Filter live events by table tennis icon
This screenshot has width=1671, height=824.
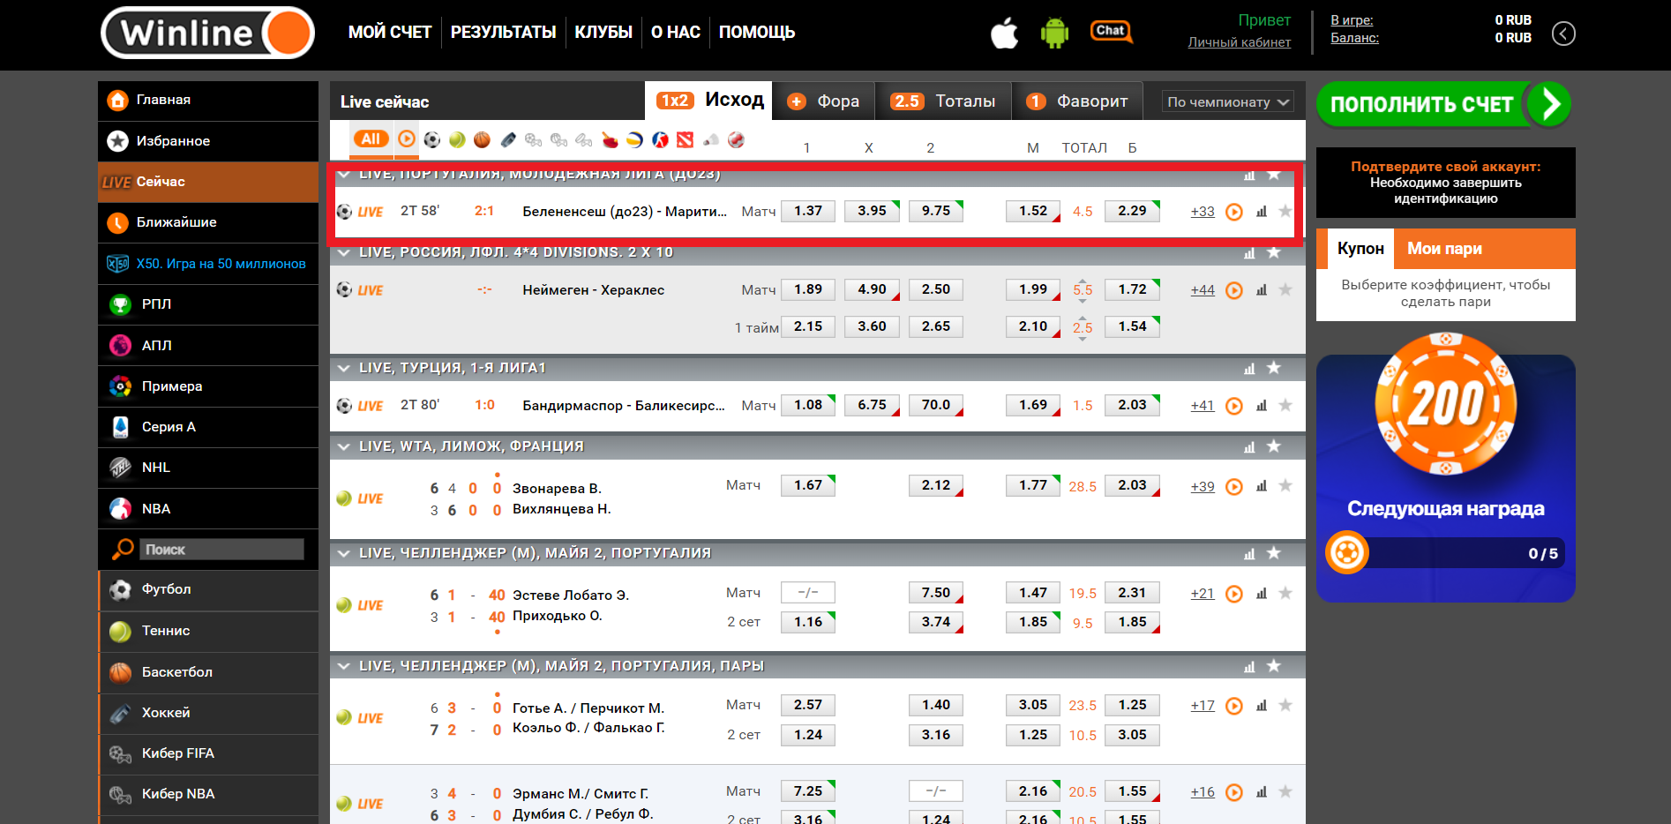(610, 139)
